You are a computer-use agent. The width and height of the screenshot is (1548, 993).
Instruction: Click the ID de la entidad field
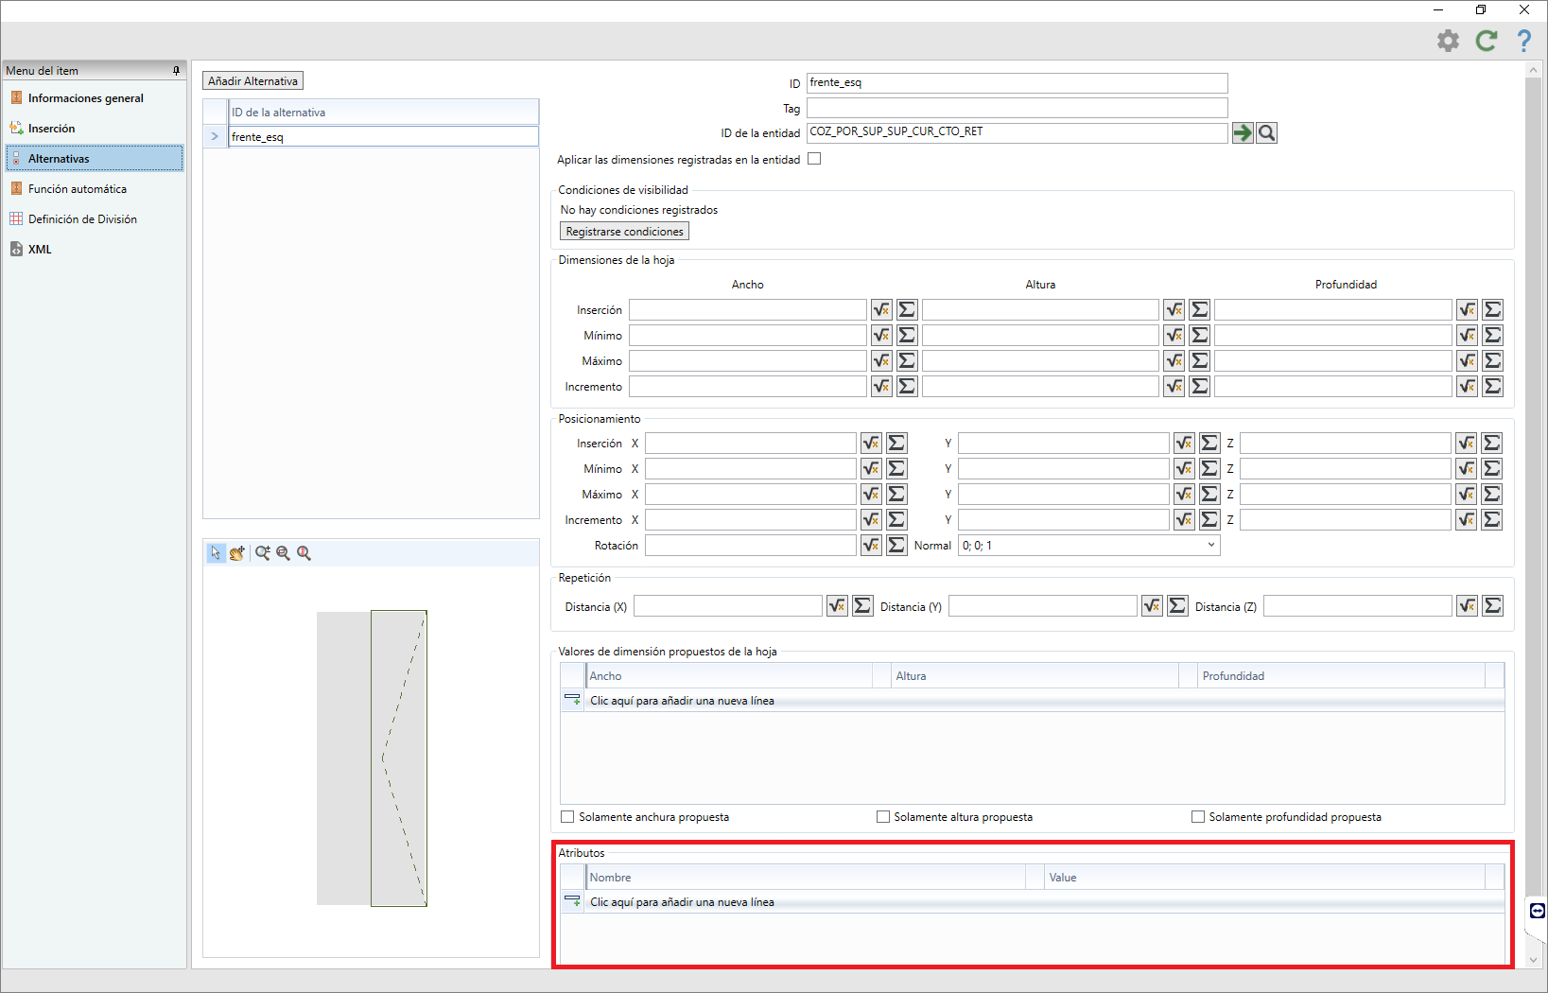[x=1017, y=133]
